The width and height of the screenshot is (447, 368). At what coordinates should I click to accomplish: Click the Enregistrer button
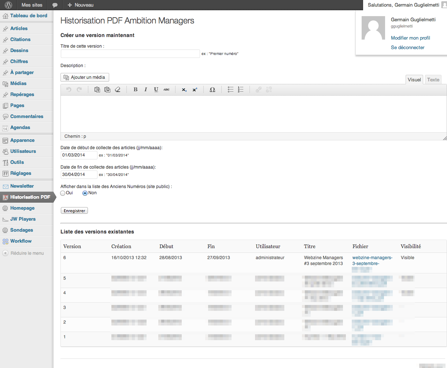[74, 211]
